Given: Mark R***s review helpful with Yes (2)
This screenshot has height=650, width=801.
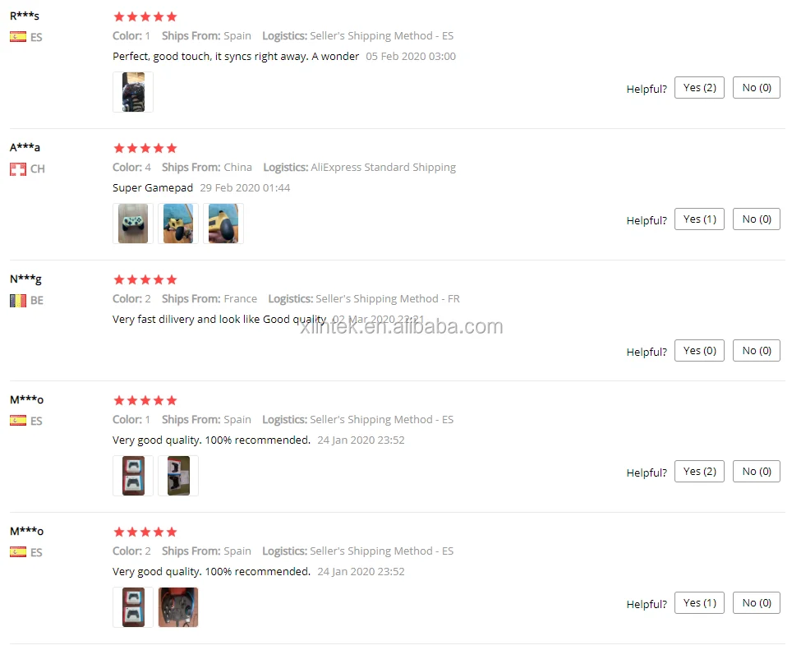Looking at the screenshot, I should click(x=699, y=87).
